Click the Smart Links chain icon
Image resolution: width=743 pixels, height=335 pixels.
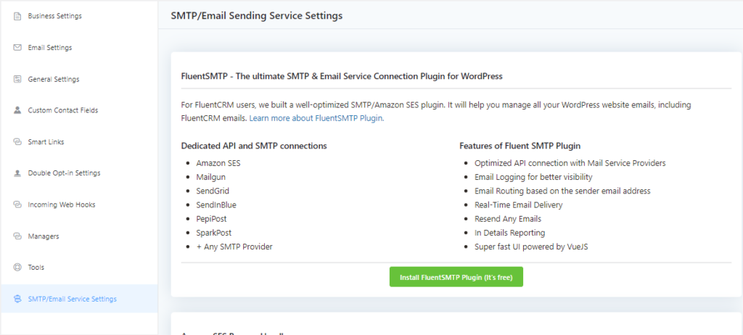[x=17, y=141]
